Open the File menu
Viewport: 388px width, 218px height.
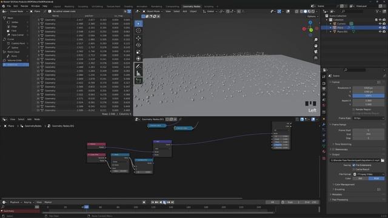pyautogui.click(x=8, y=6)
